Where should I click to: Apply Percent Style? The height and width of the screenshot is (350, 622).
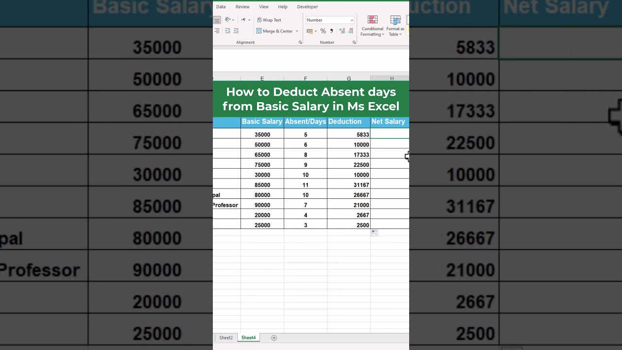[x=323, y=31]
